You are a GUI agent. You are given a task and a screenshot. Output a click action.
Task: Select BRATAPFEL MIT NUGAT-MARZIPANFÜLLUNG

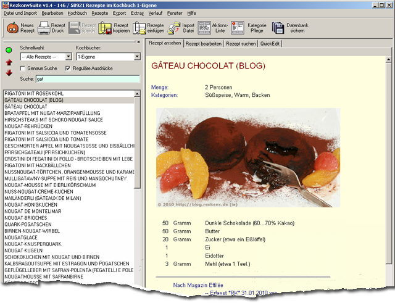(x=69, y=113)
